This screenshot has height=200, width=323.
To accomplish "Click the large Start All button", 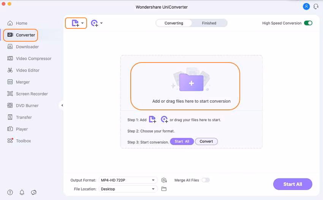I will [x=293, y=184].
